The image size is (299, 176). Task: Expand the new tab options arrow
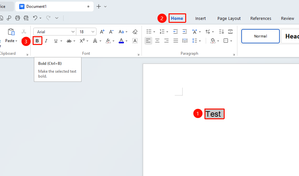(105, 7)
